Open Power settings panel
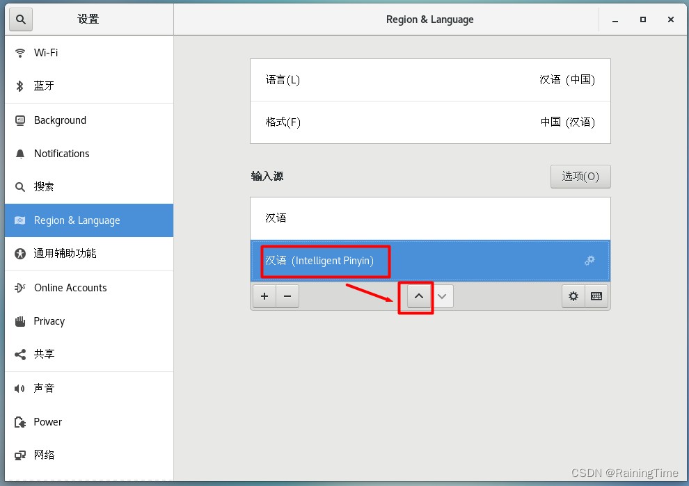This screenshot has width=689, height=486. pyautogui.click(x=89, y=422)
